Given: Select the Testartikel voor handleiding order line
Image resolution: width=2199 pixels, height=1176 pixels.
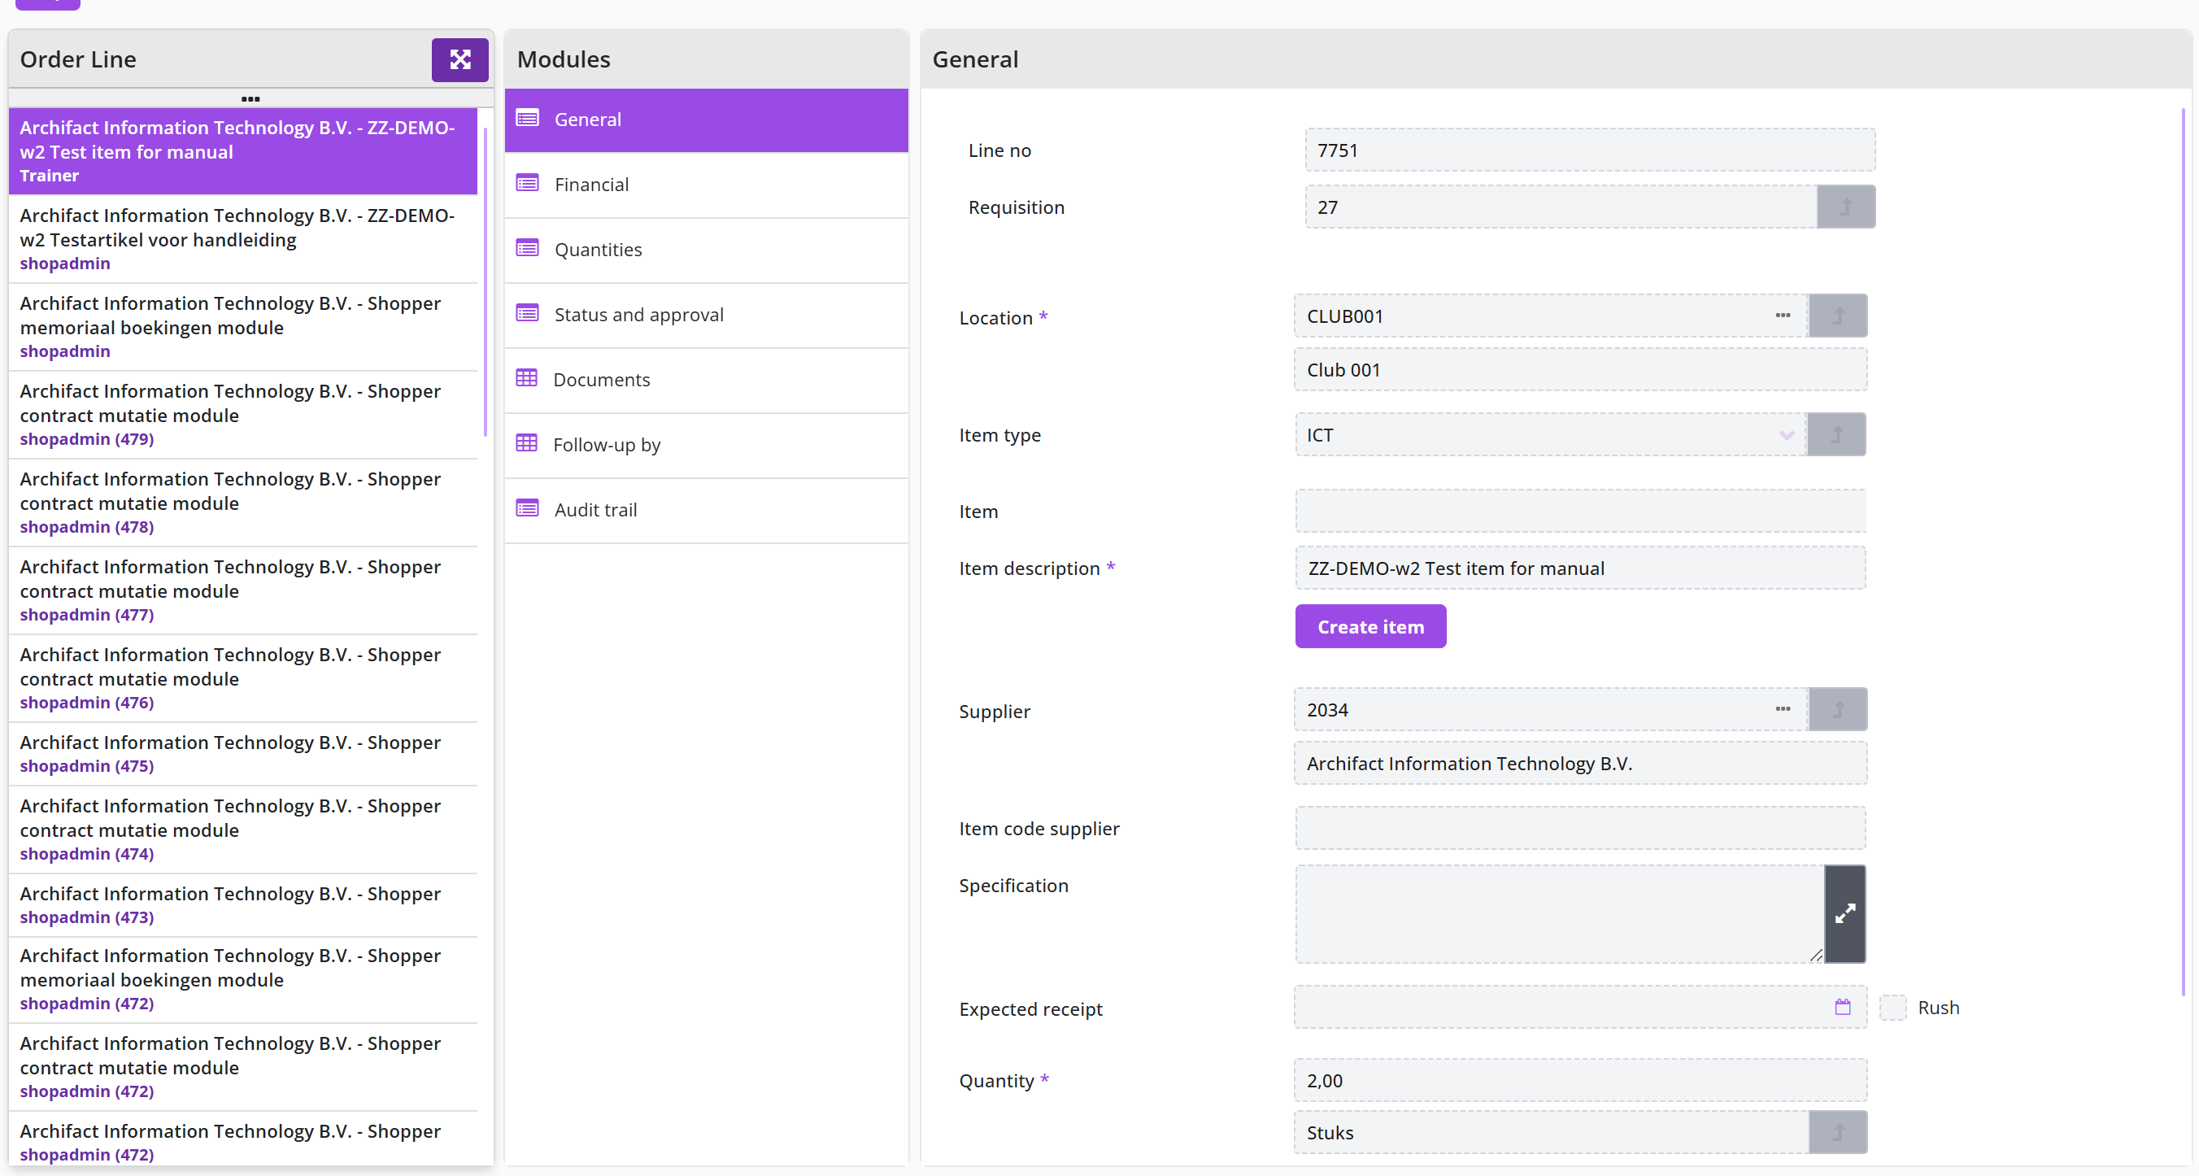Looking at the screenshot, I should 243,239.
